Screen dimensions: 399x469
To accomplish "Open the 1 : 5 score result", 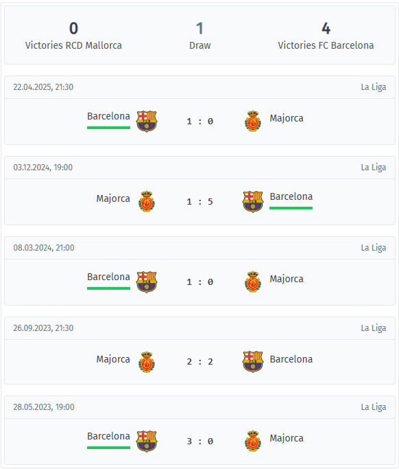I will click(199, 202).
